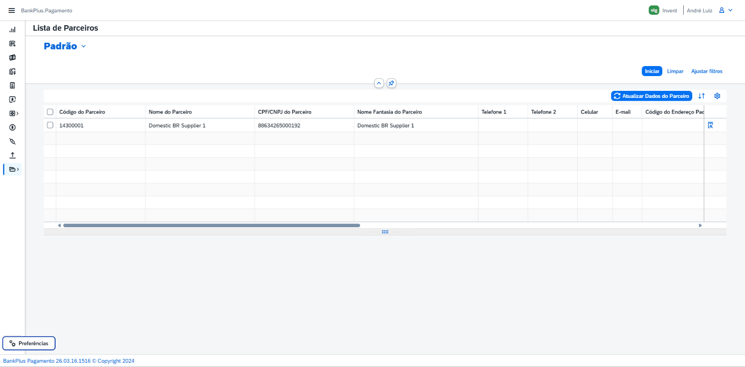Click Atualizar Dados do Parceiro button
Viewport: 745px width, 367px height.
coord(651,96)
